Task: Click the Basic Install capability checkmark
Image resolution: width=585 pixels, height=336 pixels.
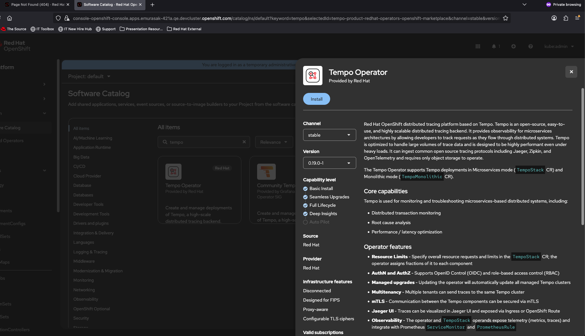Action: pyautogui.click(x=305, y=189)
